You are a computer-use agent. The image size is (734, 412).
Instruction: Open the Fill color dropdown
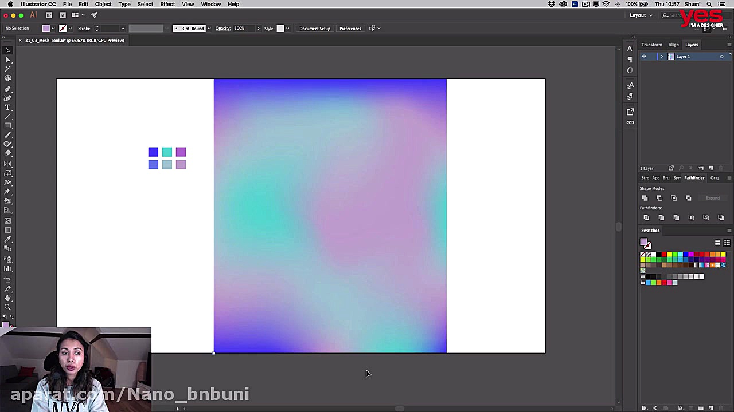pos(53,28)
